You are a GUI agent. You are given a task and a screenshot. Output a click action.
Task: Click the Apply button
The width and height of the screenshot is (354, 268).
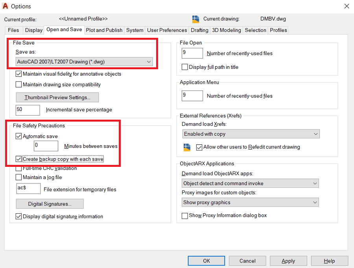(x=288, y=261)
